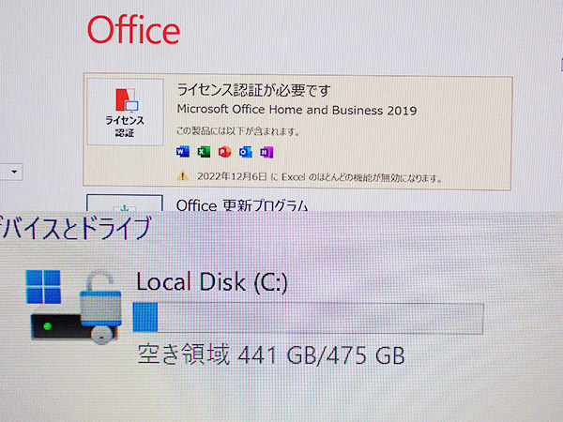Click the 空き領域 441 GB/475 GB text

271,354
